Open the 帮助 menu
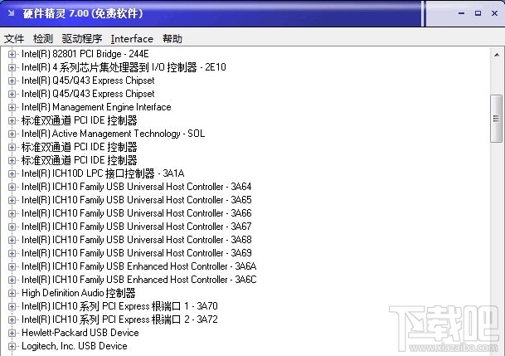Viewport: 505px width, 356px height. pos(172,39)
